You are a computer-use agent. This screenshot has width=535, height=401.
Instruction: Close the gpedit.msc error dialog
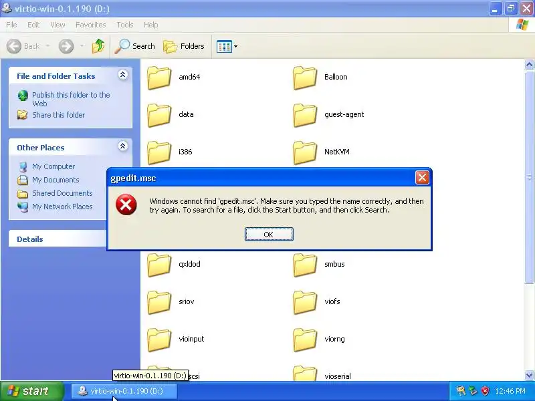pos(422,178)
